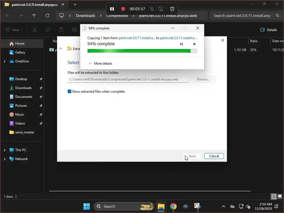Image resolution: width=284 pixels, height=213 pixels.
Task: Select This PC in the sidebar
Action: (21, 150)
